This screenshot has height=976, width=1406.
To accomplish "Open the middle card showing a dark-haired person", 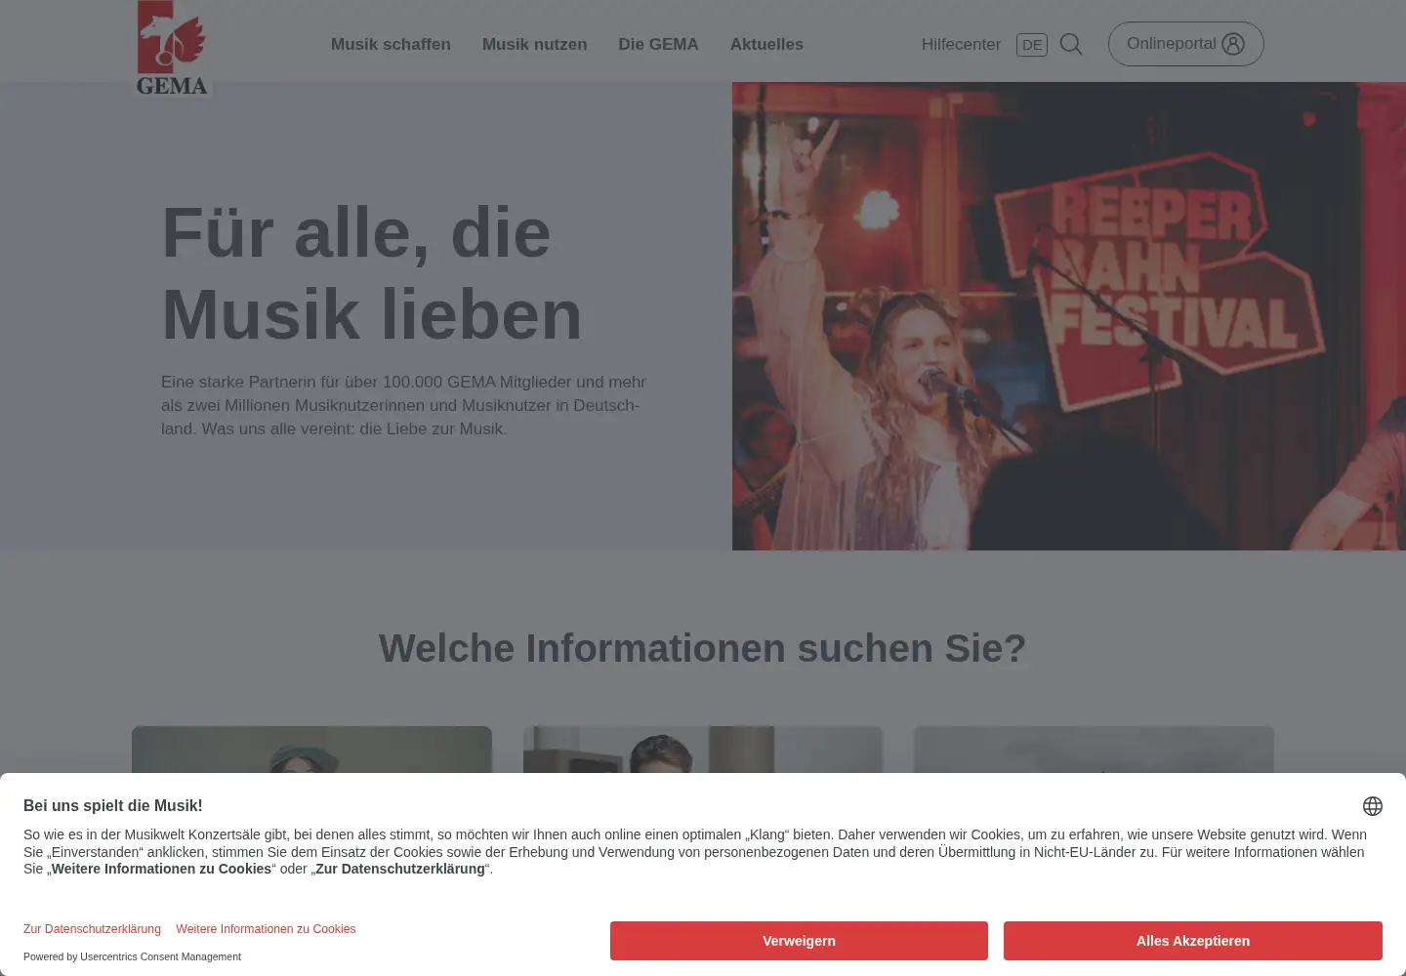I will pos(703,750).
